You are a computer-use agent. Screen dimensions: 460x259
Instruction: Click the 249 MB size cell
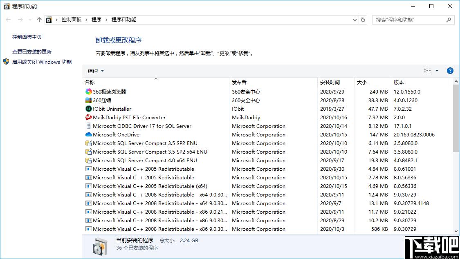pyautogui.click(x=379, y=92)
